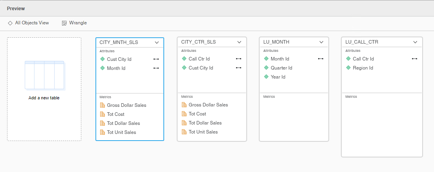Click the metric icon for Gross Dollar Sales in CITY_MNTH_SLS
The image size is (434, 172).
[x=103, y=105]
